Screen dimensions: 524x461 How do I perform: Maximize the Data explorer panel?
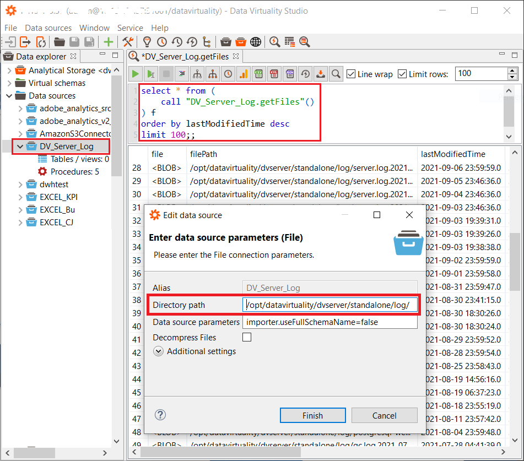pyautogui.click(x=115, y=55)
